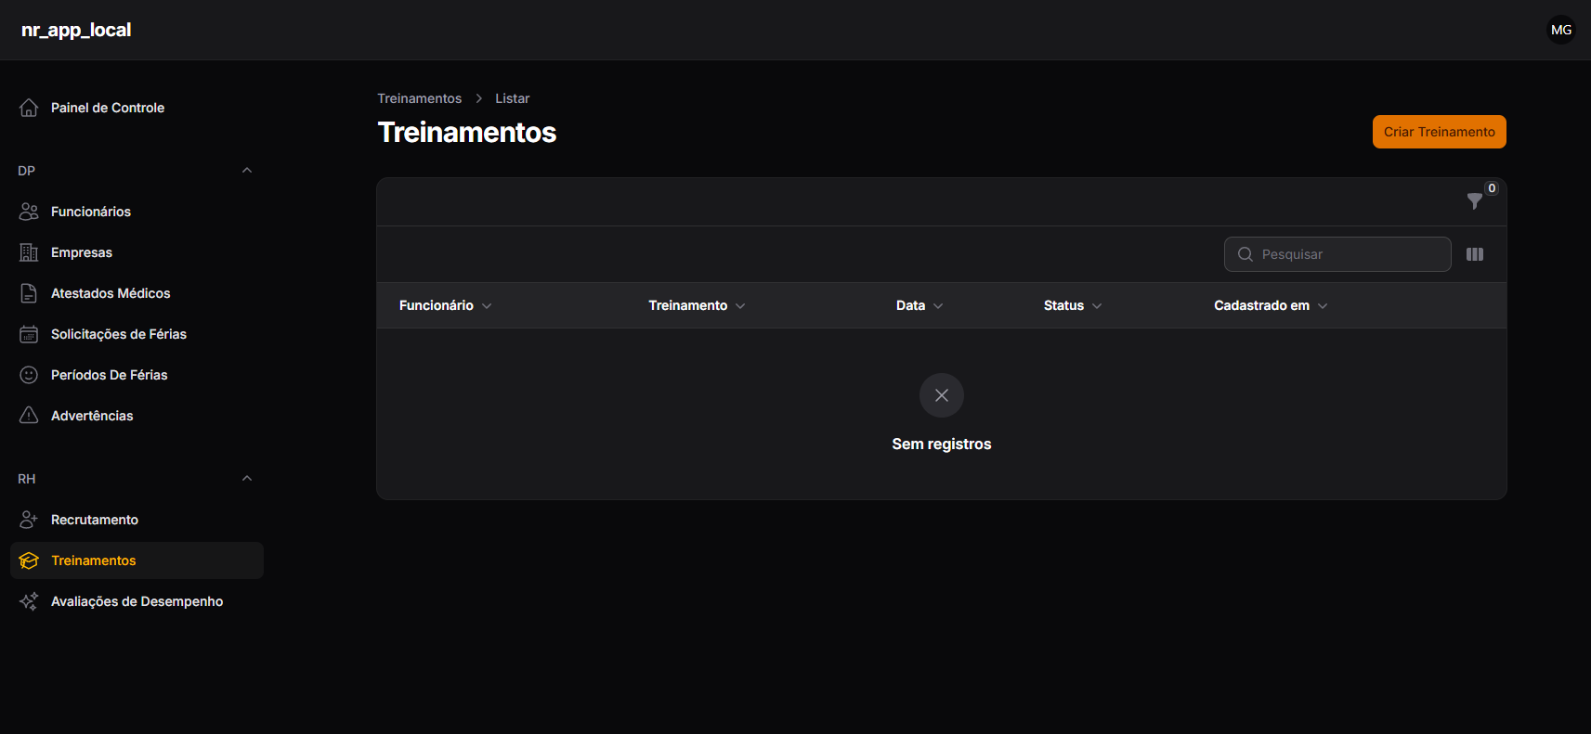
Task: Collapse the DP sidebar group
Action: pyautogui.click(x=247, y=171)
